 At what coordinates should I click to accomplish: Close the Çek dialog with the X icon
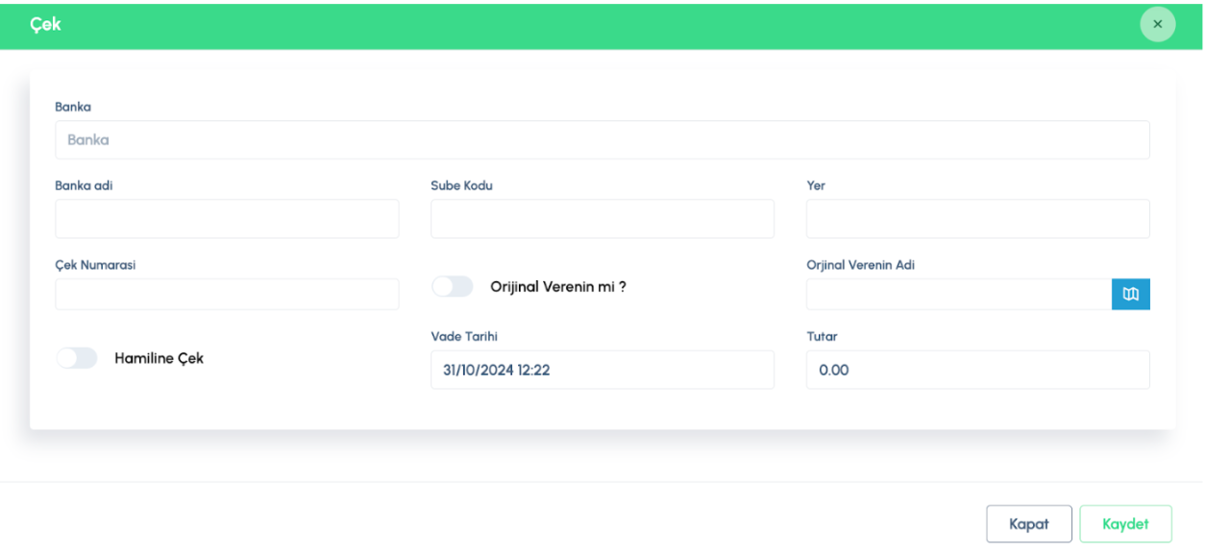[x=1157, y=24]
